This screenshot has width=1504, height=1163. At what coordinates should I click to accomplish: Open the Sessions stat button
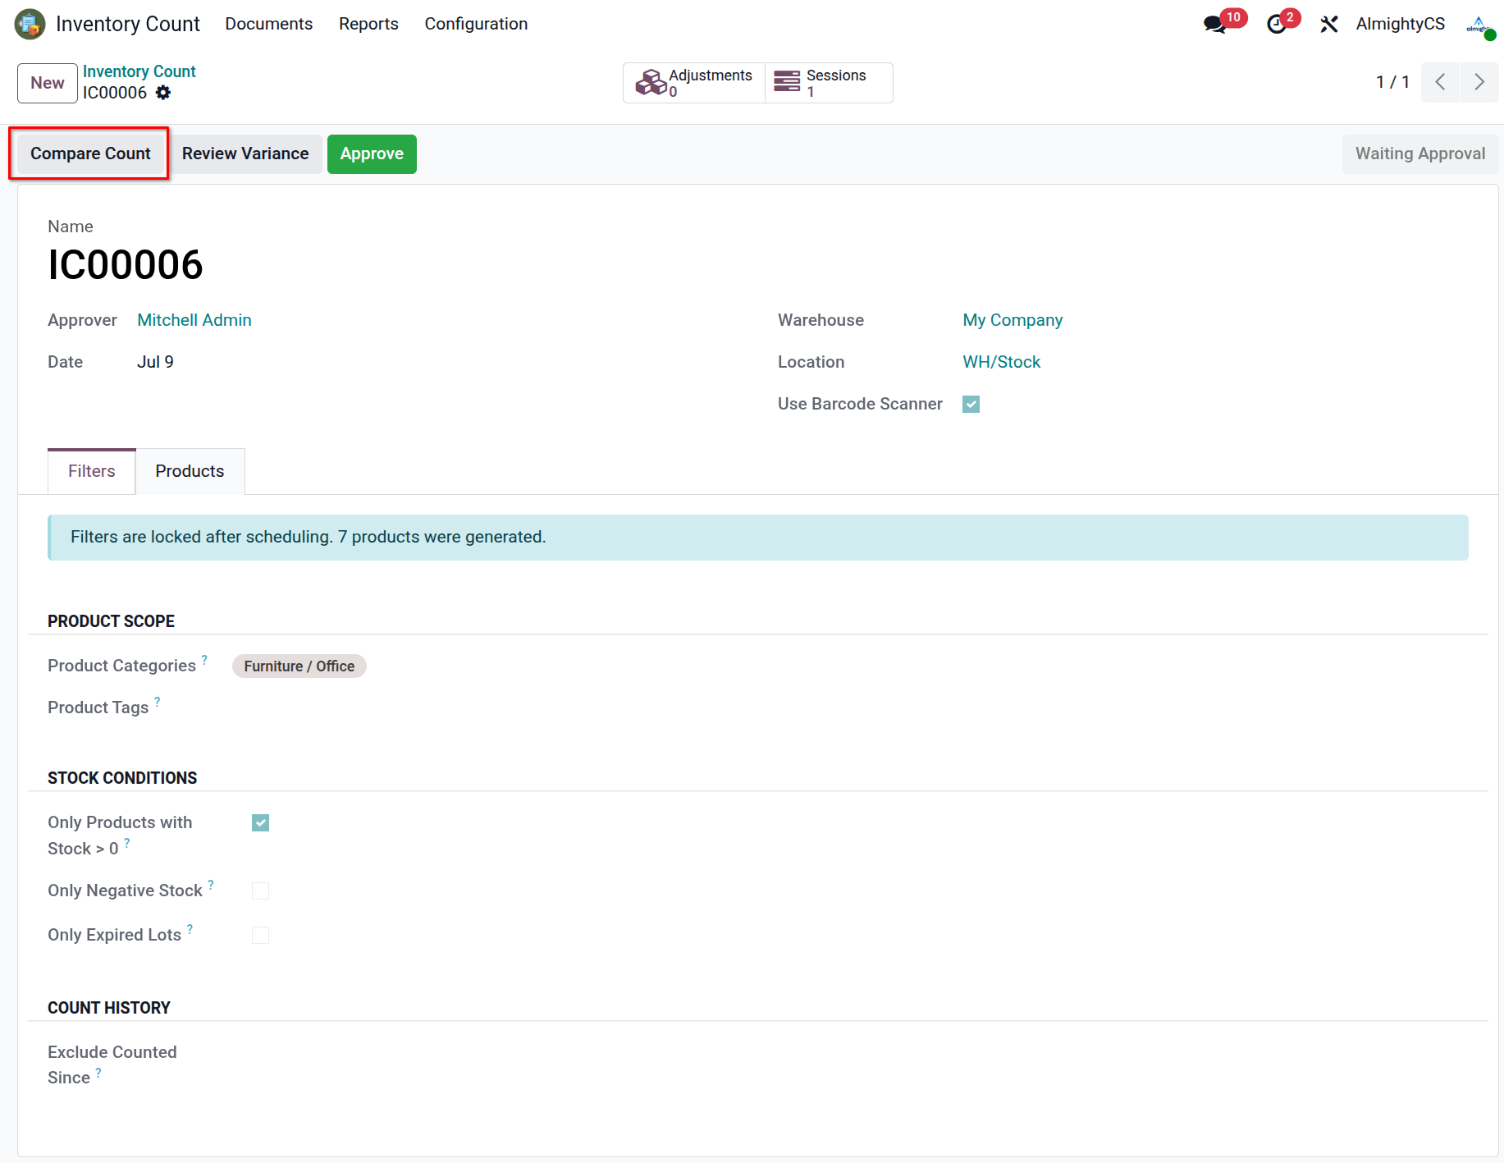(x=829, y=83)
